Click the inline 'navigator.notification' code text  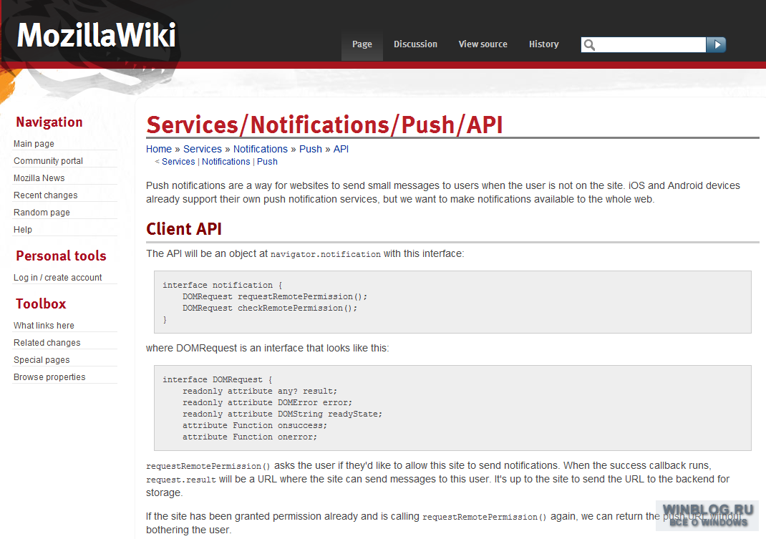[x=325, y=254]
